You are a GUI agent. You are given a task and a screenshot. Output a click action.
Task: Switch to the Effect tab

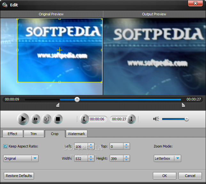(12, 134)
